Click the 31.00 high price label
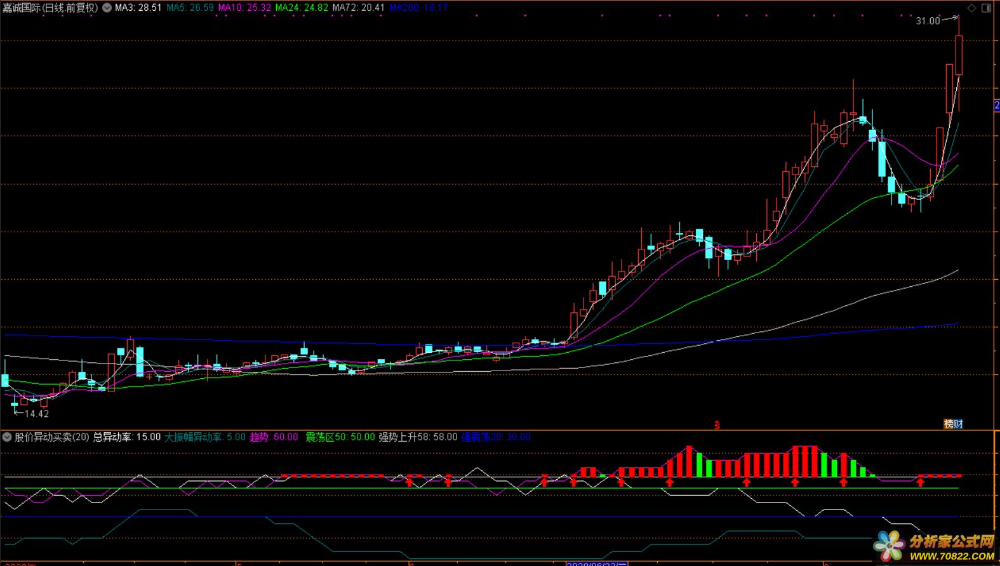Screen dimensions: 1000x566 (928, 21)
